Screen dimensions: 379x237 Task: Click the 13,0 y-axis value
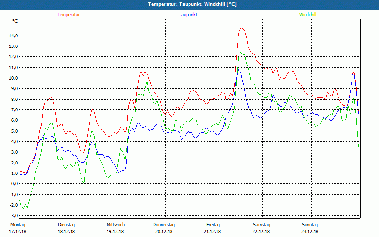pos(14,46)
